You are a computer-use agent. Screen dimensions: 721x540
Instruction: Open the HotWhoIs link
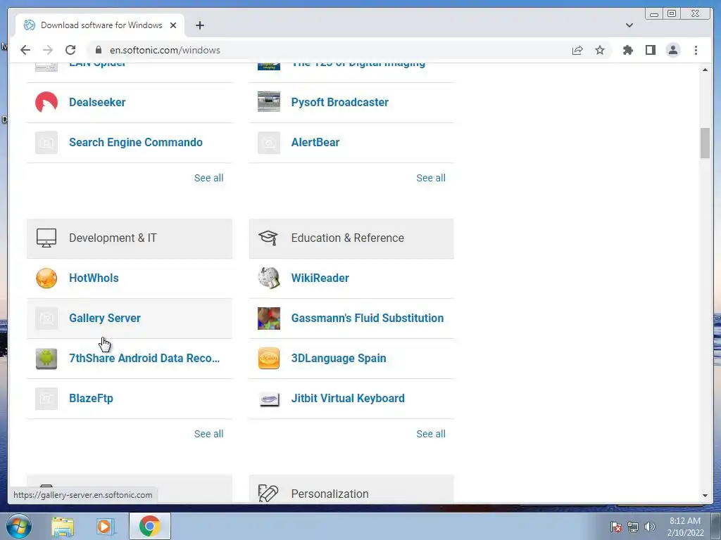94,278
